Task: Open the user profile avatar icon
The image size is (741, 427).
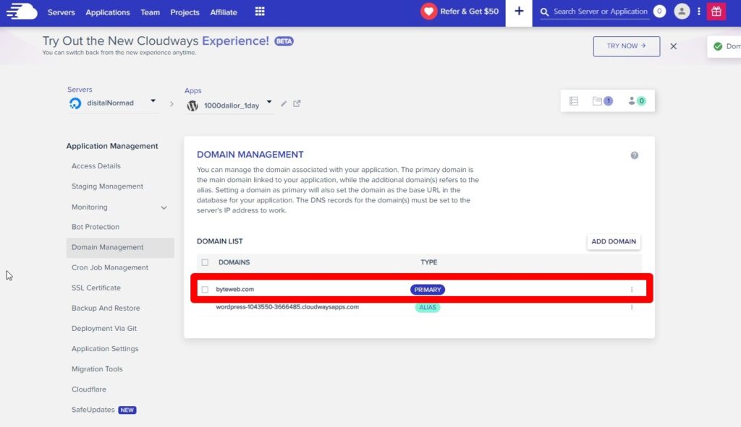Action: pos(682,12)
